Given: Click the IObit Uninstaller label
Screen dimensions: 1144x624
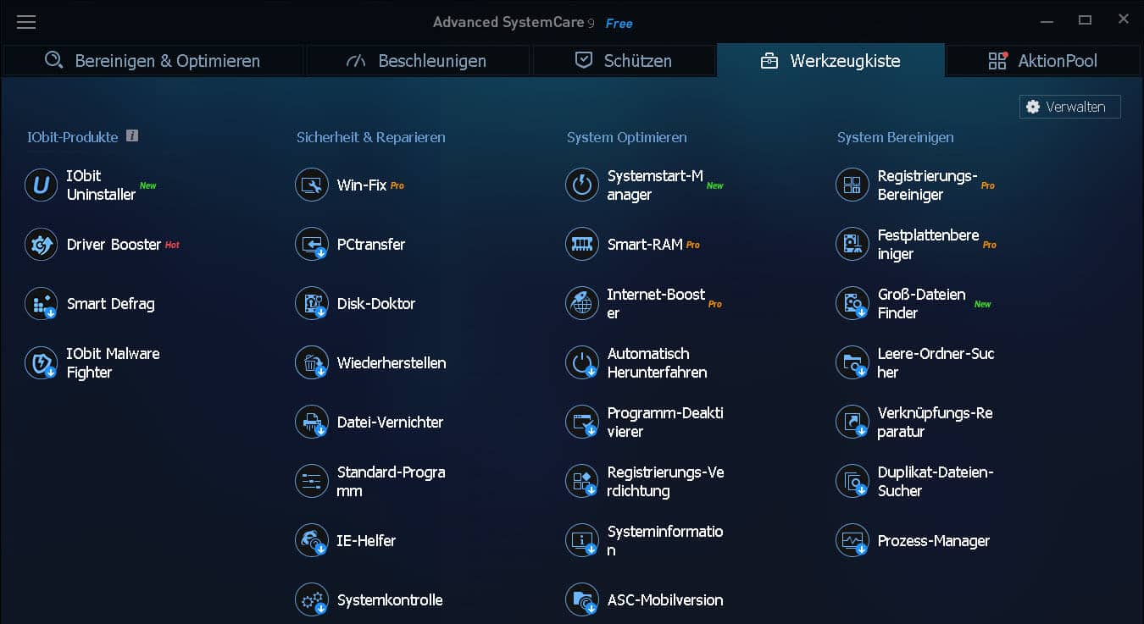Looking at the screenshot, I should click(101, 185).
